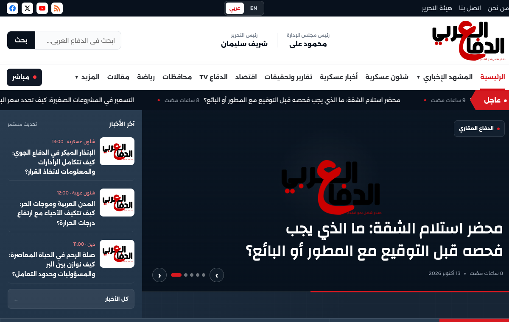Click the بحث search button
This screenshot has width=509, height=322.
click(21, 40)
